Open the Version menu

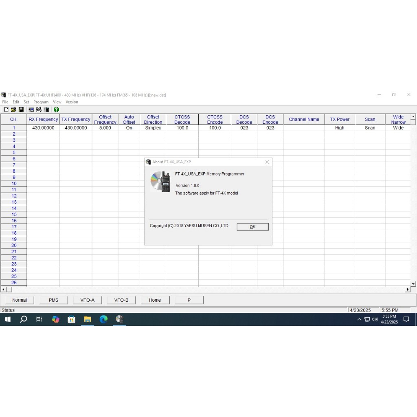(72, 102)
